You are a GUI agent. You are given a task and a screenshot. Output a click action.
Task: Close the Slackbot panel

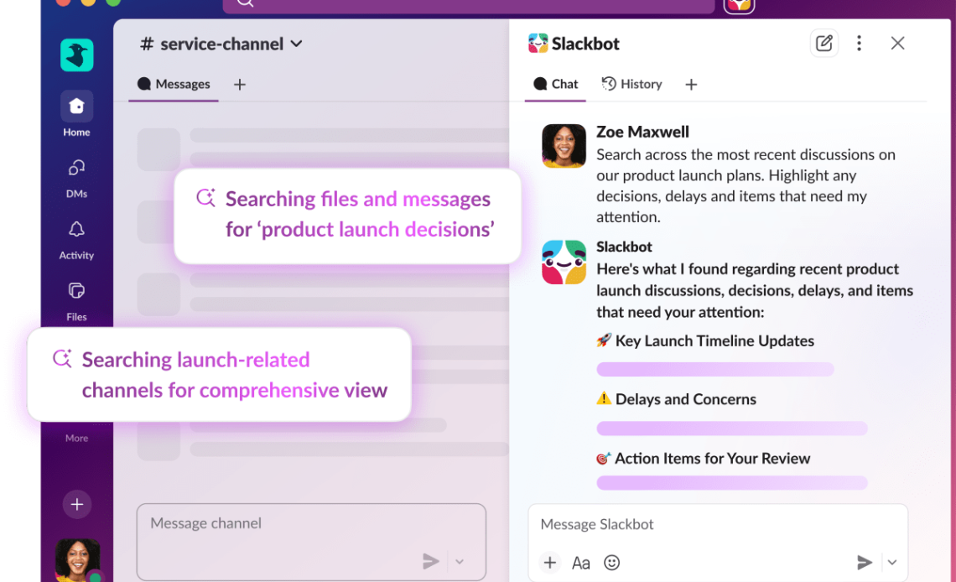(897, 44)
